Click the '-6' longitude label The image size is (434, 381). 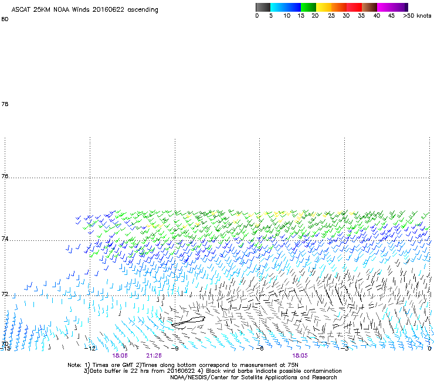pyautogui.click(x=260, y=349)
